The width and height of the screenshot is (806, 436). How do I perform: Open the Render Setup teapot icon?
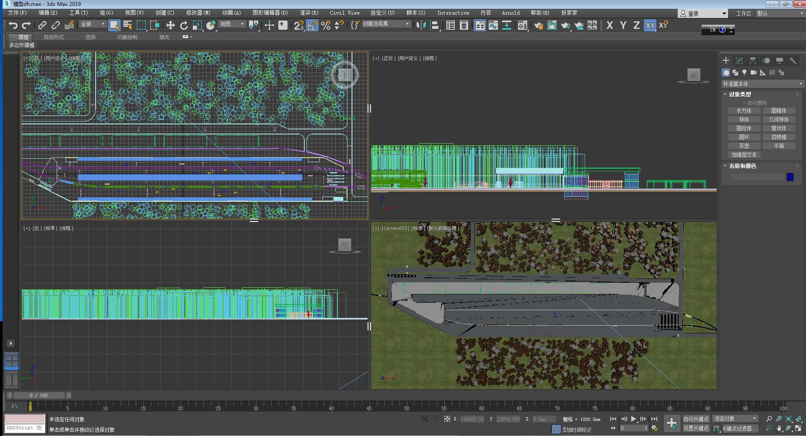(539, 26)
